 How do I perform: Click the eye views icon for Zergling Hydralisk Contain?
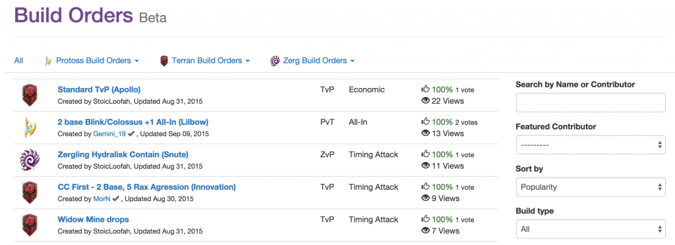(x=425, y=166)
